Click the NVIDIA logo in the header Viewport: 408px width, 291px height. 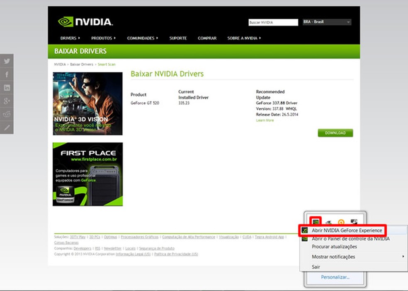(x=85, y=22)
